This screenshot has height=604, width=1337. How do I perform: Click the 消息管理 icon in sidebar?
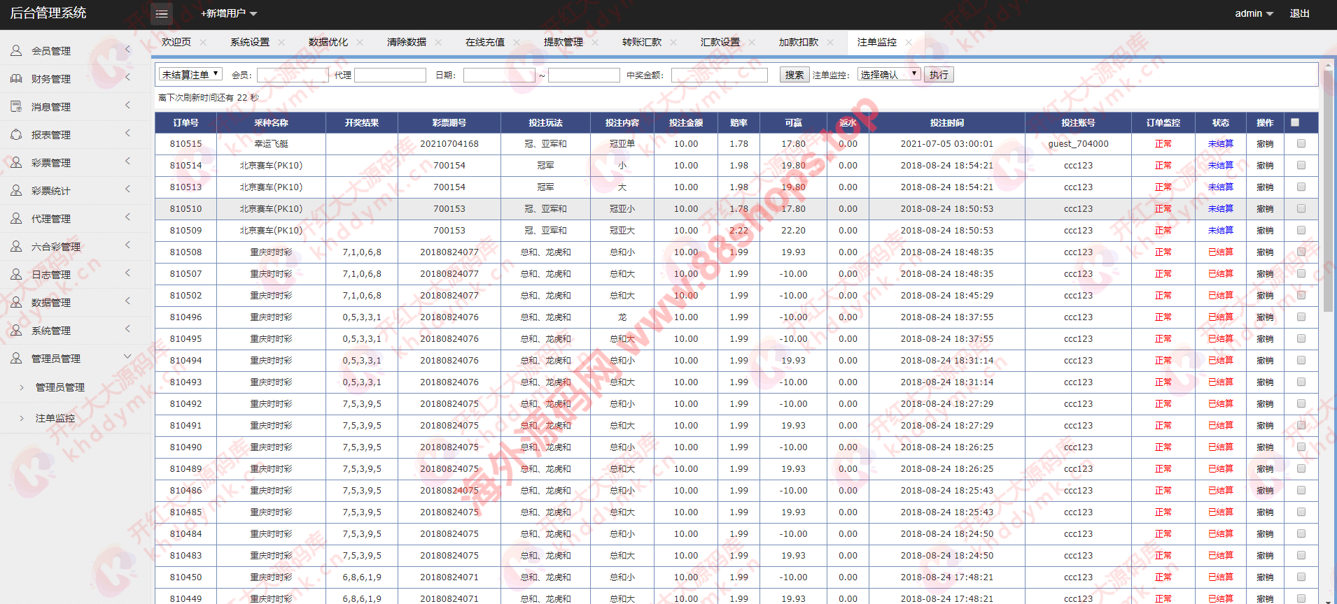point(16,107)
